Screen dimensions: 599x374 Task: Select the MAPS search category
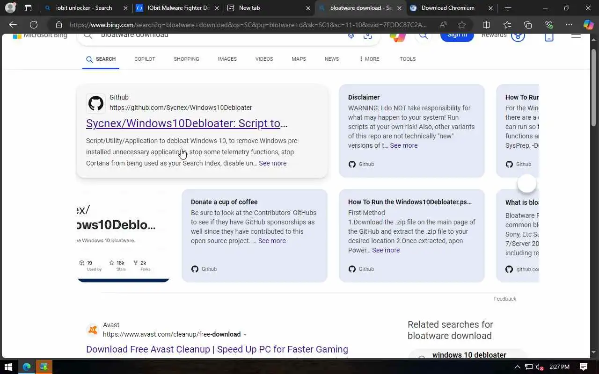[x=299, y=59]
